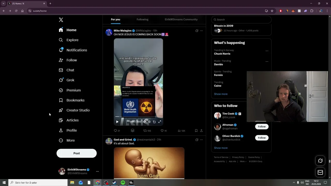Repost the Mike Malagies post (155)
Viewport: 331px width, 186px height.
(147, 131)
